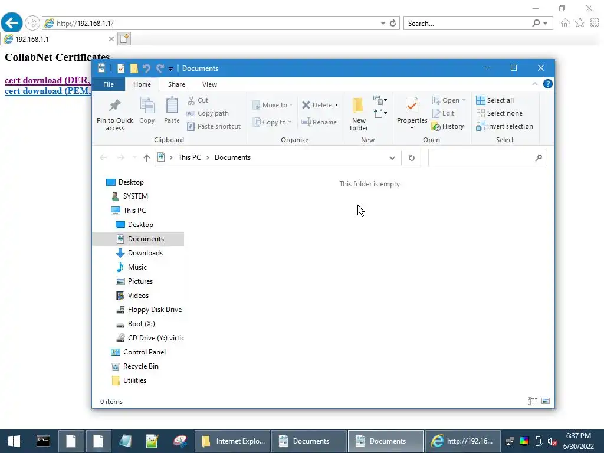Open New item dropdown in ribbon
This screenshot has width=604, height=453.
click(x=380, y=100)
